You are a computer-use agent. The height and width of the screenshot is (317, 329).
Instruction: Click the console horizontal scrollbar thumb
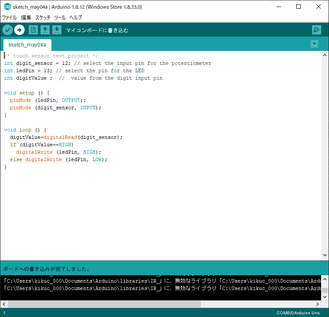[x=104, y=304]
